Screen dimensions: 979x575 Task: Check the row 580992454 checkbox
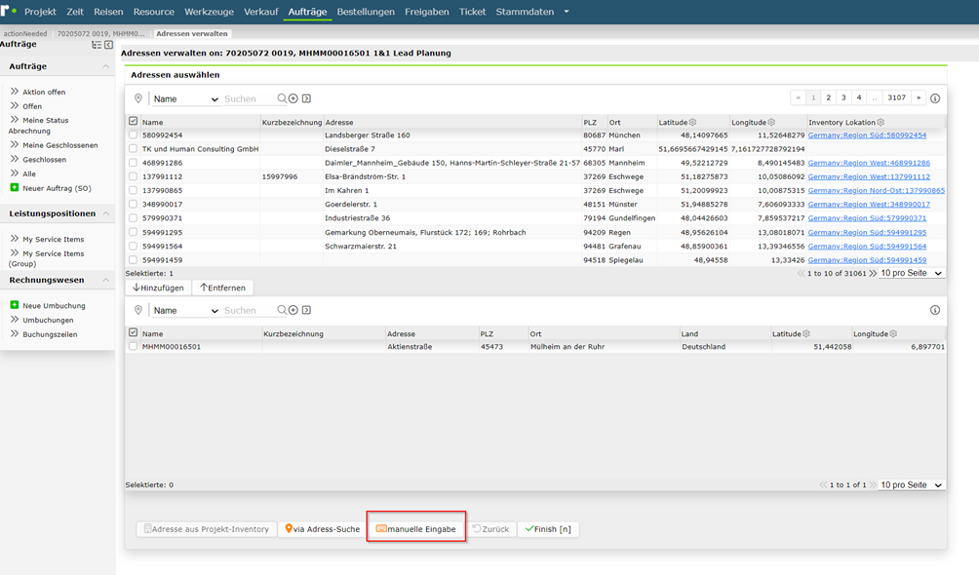[133, 134]
